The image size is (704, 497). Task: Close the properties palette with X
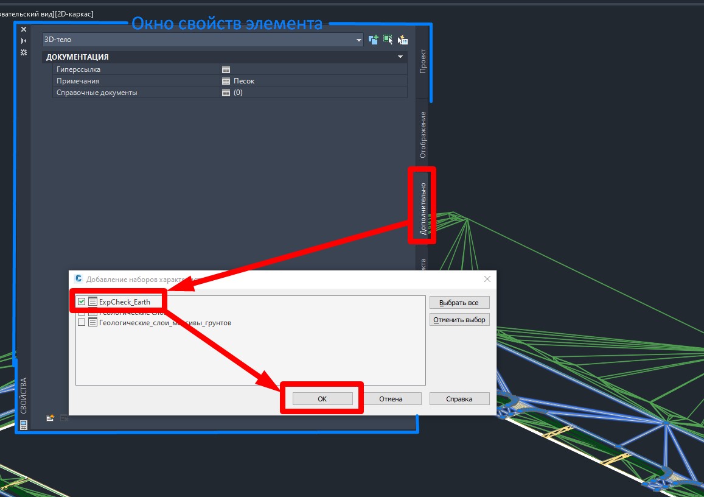24,29
